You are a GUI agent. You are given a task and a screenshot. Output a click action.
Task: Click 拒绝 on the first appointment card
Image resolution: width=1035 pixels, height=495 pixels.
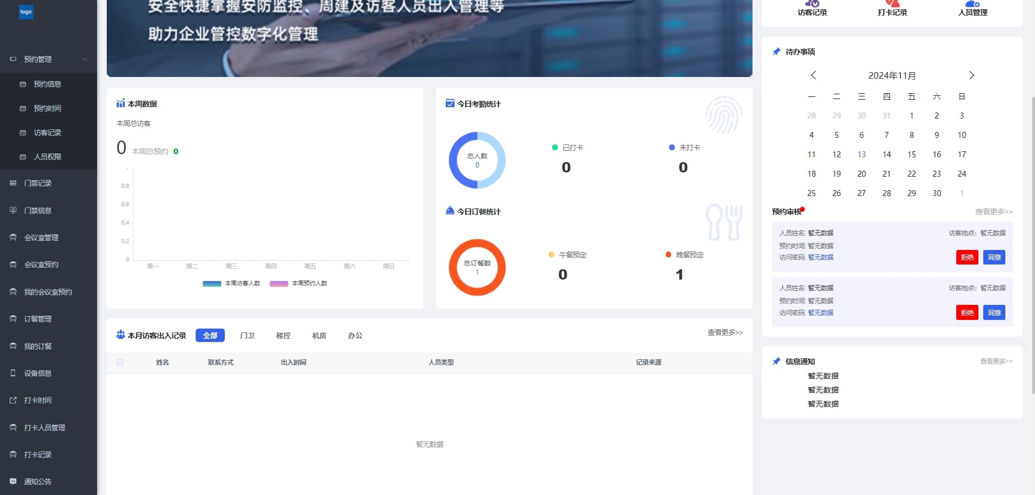click(x=967, y=257)
